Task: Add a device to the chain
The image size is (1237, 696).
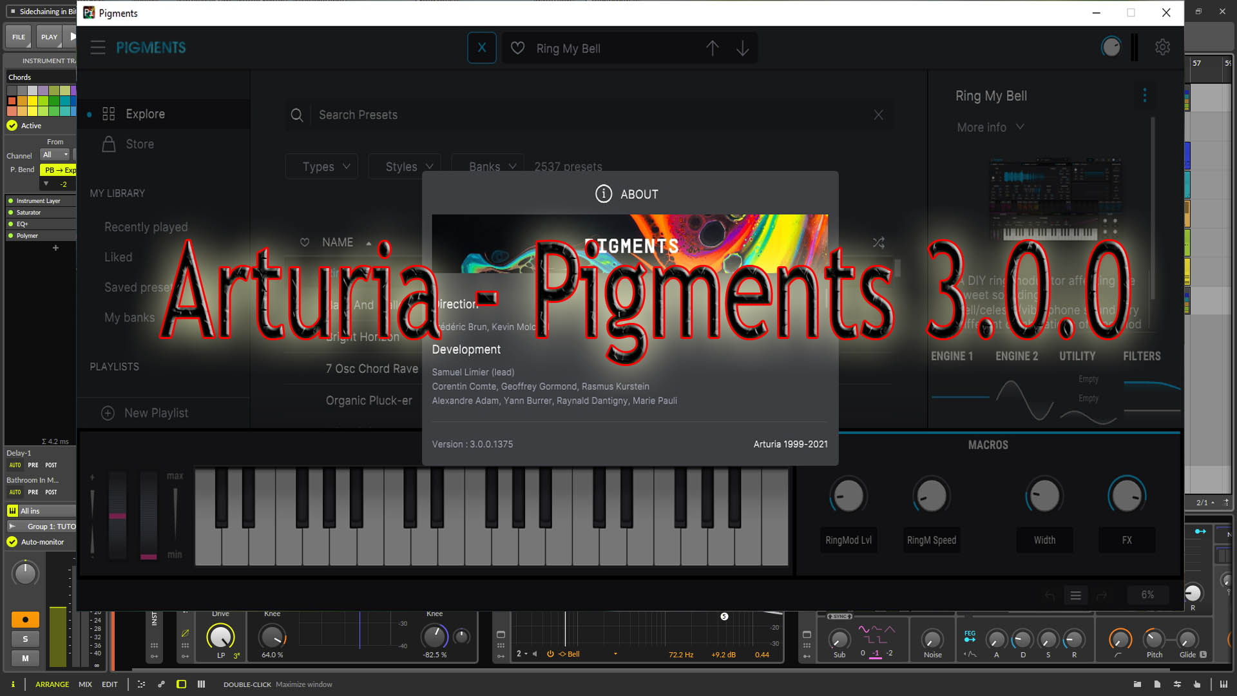Action: 55,248
